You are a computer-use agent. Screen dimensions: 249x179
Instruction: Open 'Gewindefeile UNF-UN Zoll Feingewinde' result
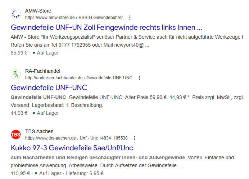point(107,27)
